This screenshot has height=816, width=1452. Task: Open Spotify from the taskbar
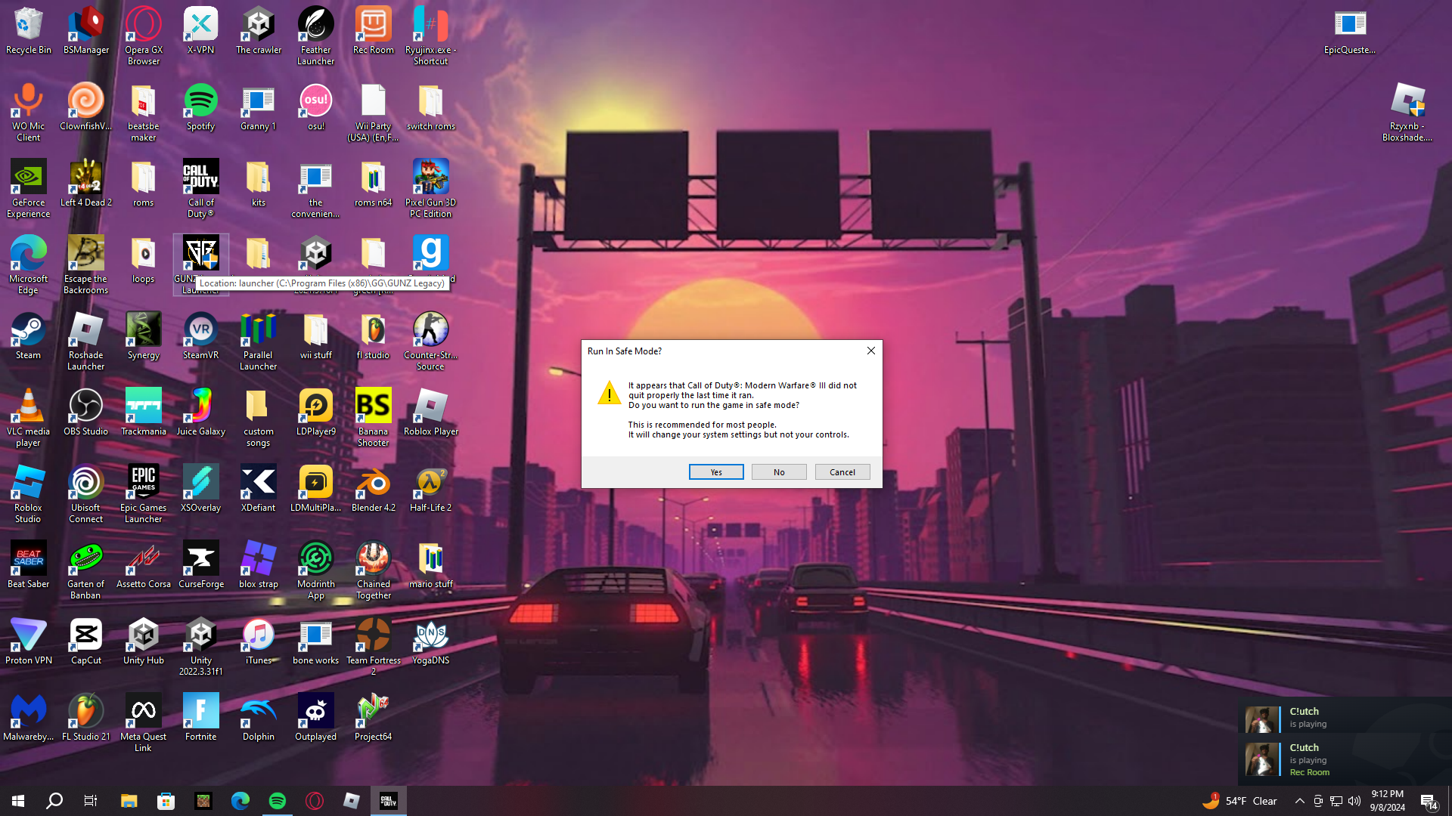278,801
